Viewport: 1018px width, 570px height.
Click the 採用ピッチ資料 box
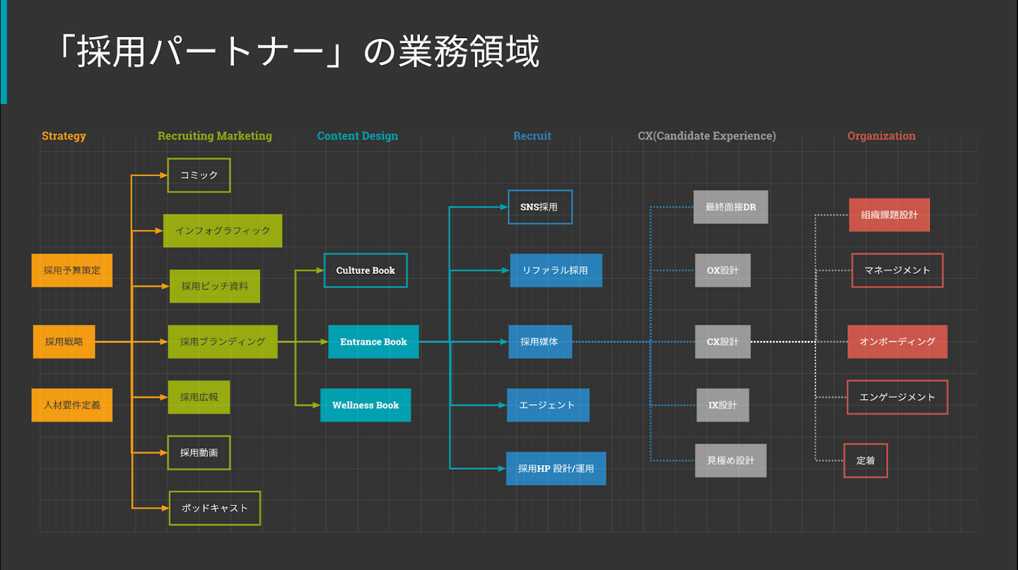215,286
